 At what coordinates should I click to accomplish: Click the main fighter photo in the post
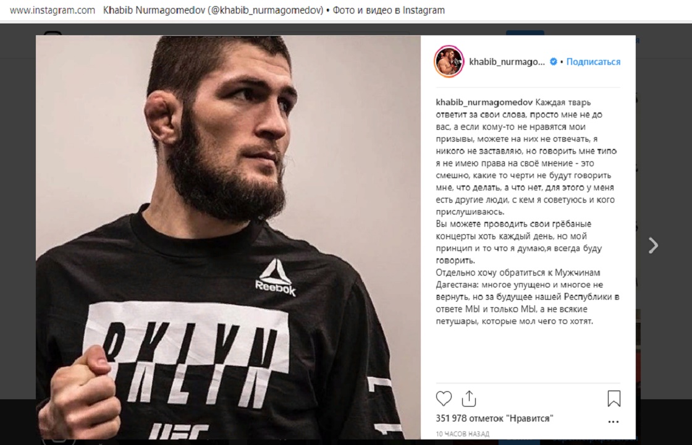(x=228, y=237)
